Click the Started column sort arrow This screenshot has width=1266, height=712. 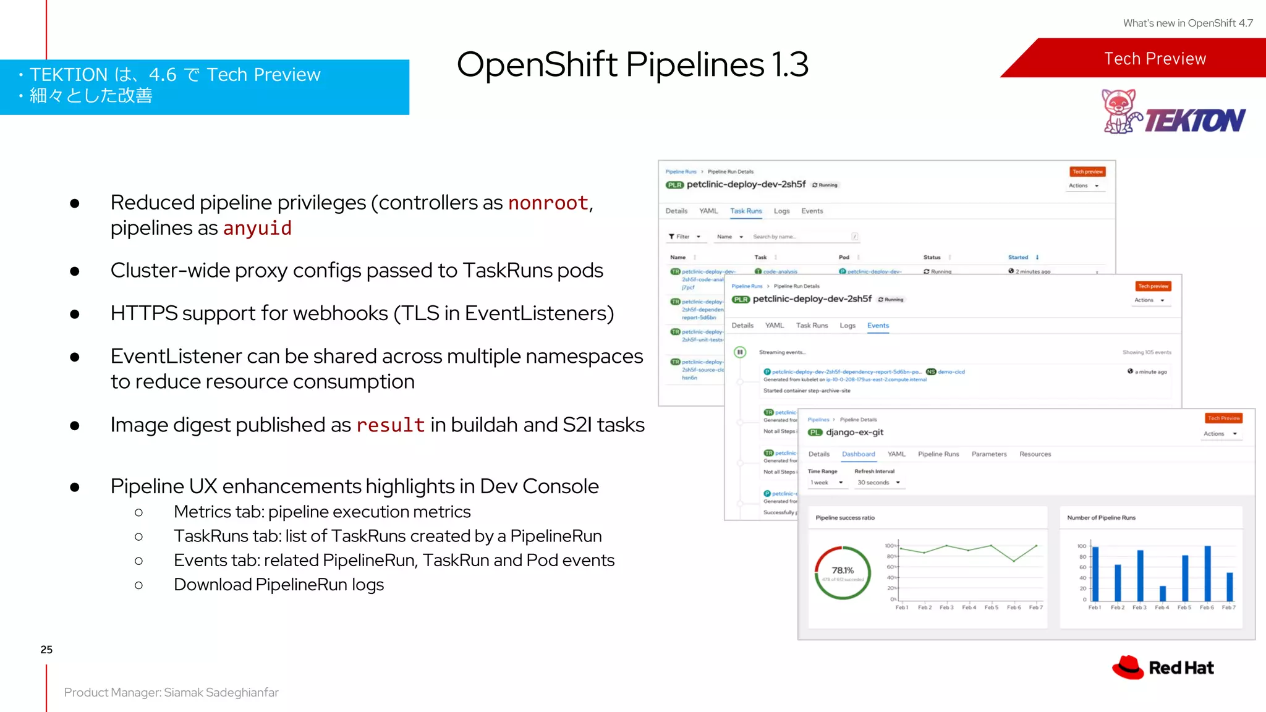[x=1037, y=257]
